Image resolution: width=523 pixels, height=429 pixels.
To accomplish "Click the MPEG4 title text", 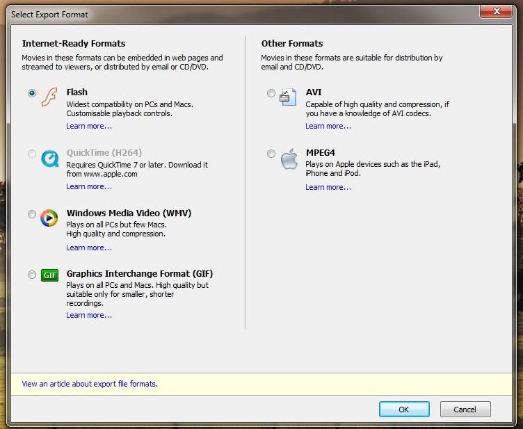I will (x=320, y=153).
